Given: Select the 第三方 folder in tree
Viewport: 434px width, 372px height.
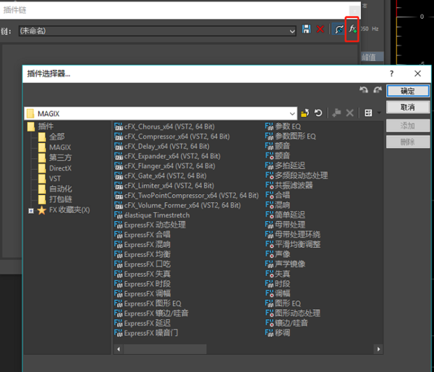Looking at the screenshot, I should [x=55, y=157].
